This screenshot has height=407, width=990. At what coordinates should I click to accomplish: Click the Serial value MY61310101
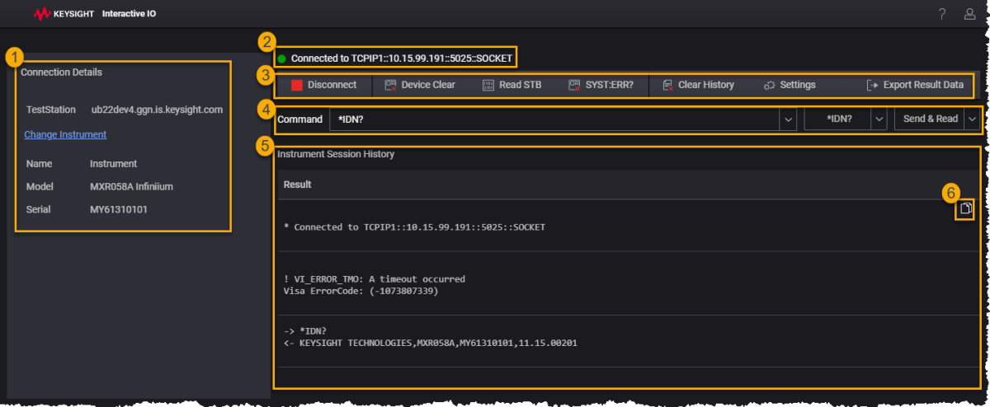(118, 209)
